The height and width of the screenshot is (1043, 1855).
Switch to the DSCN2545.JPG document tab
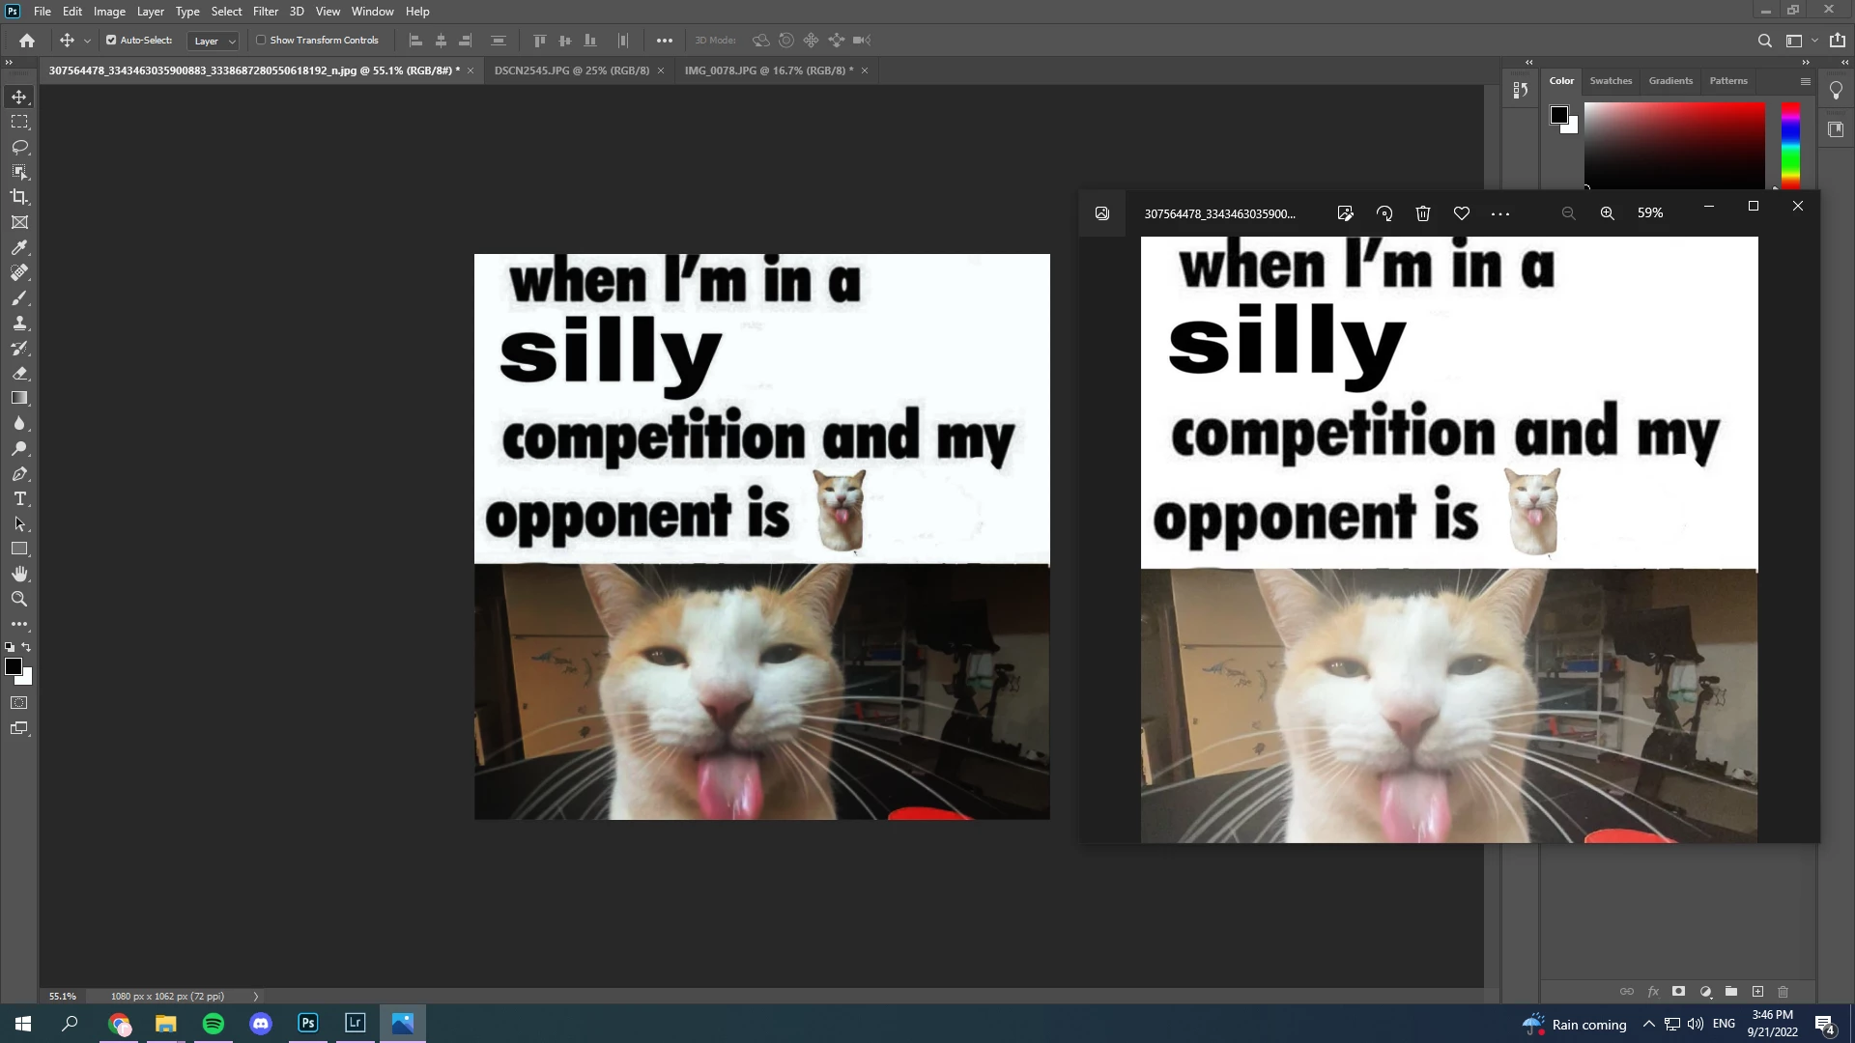pyautogui.click(x=571, y=70)
